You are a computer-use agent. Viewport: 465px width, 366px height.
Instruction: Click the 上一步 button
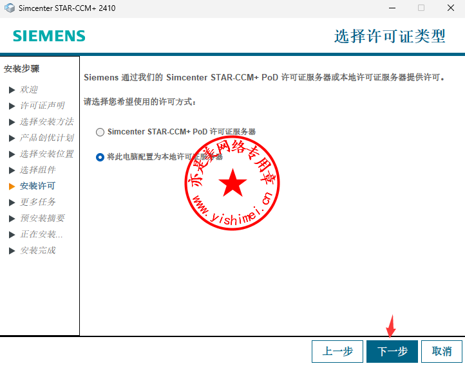(337, 351)
